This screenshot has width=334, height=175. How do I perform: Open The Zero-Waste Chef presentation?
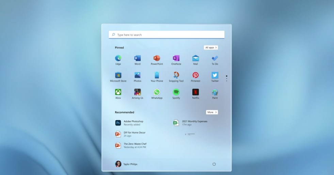[131, 145]
